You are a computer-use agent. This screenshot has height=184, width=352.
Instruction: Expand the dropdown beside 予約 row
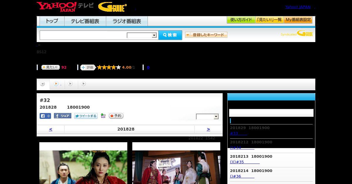click(207, 117)
